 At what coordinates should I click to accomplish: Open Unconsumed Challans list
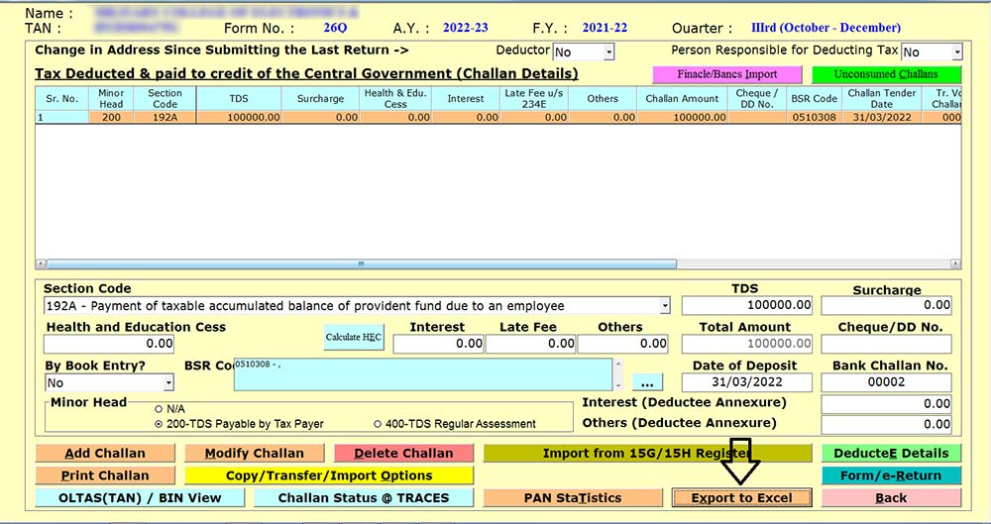coord(886,74)
